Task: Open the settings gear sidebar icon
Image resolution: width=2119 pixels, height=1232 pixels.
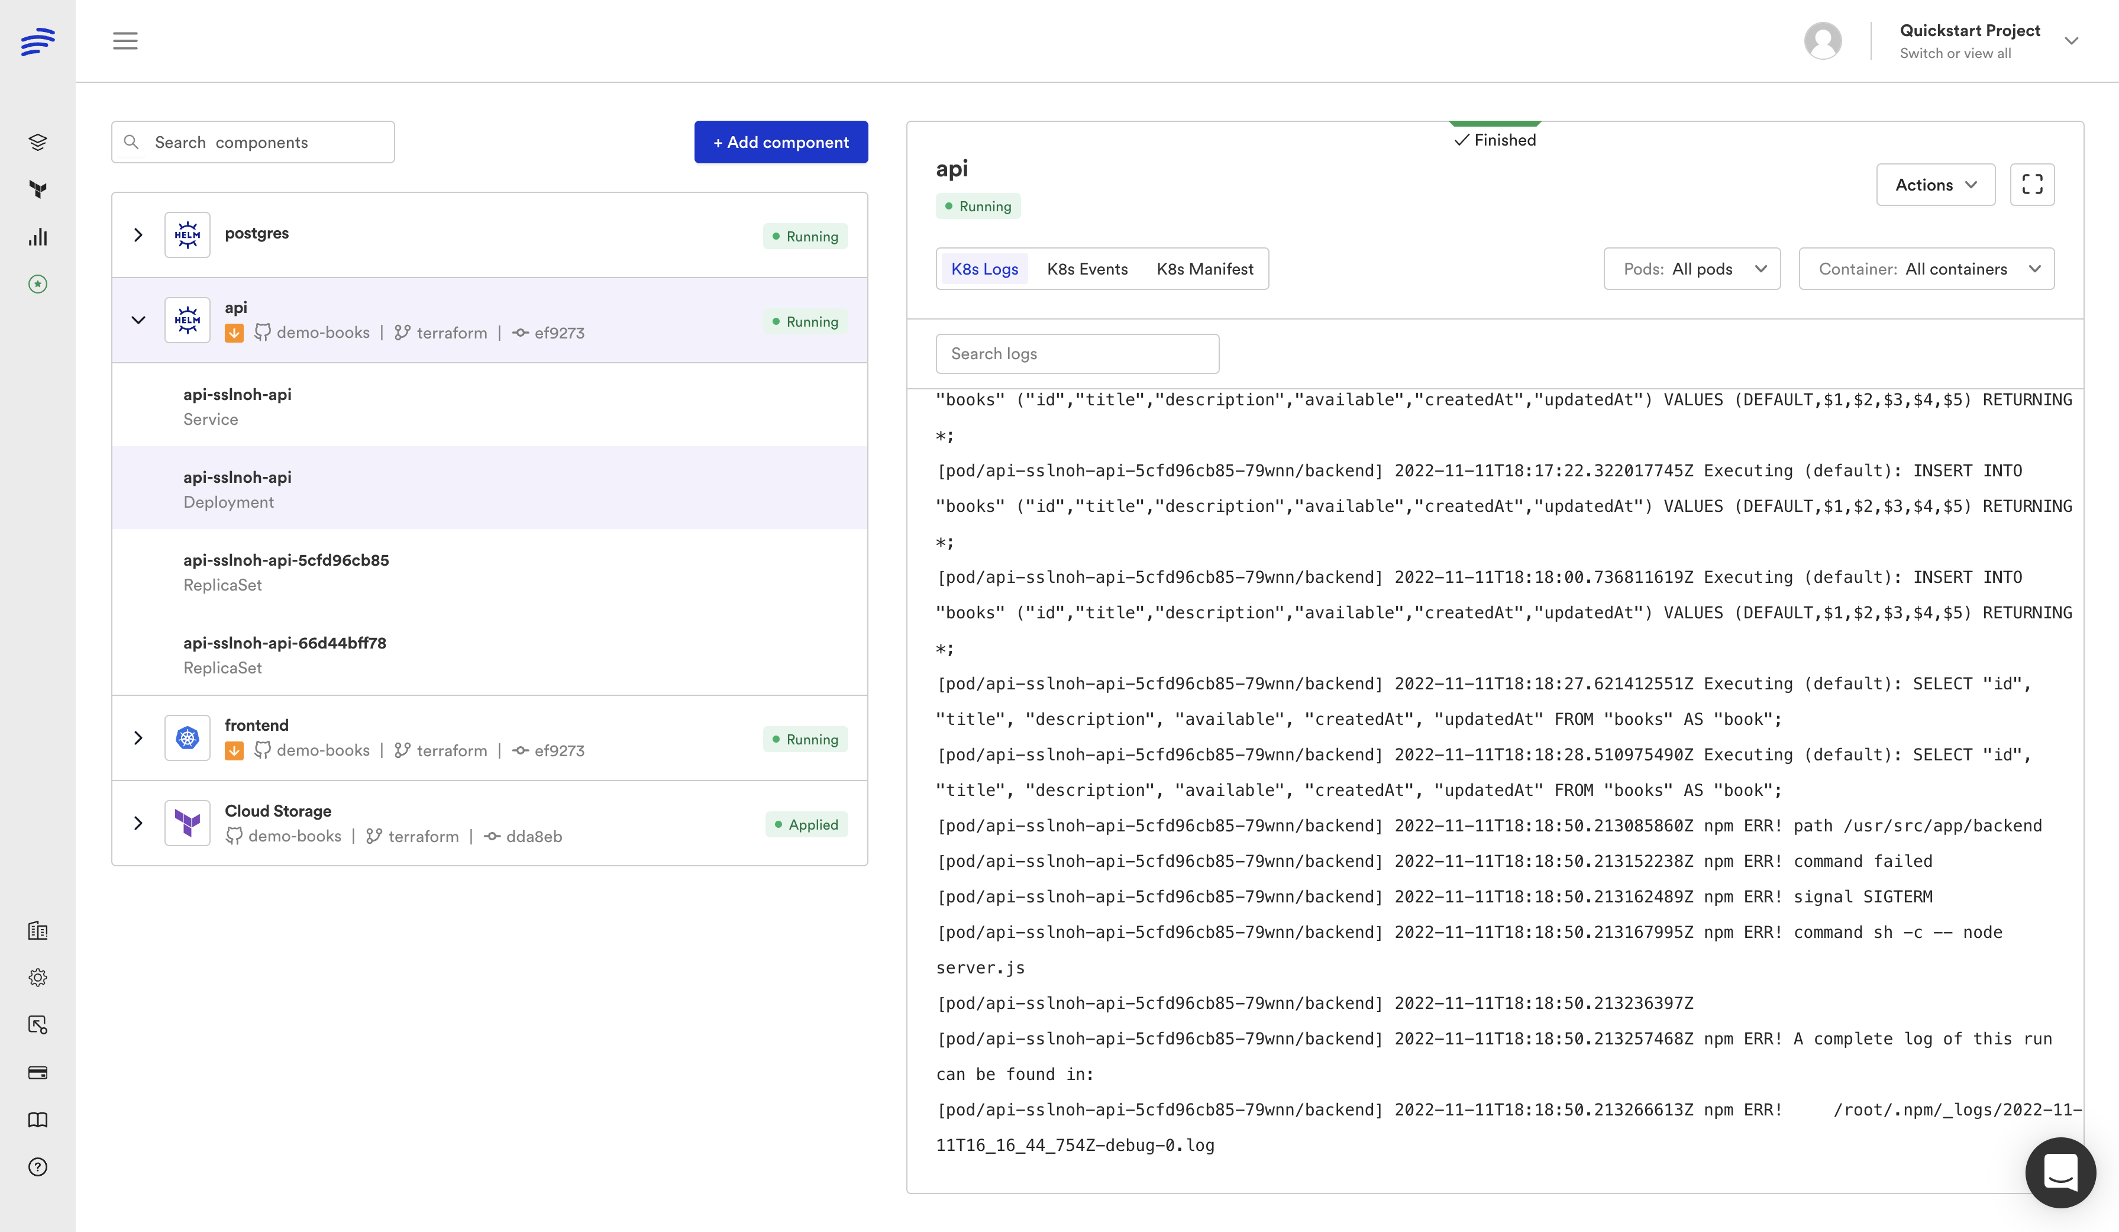Action: coord(38,977)
